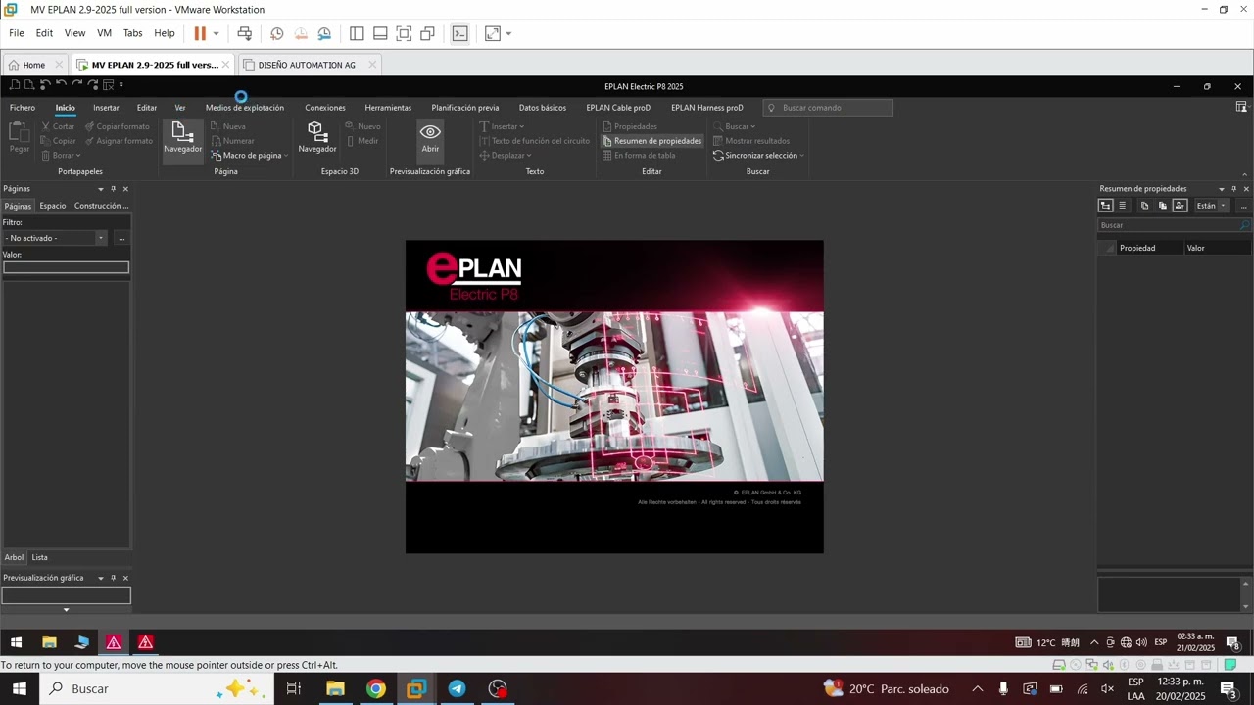Click the tree view icon in Resumen de propiedades
1254x705 pixels.
point(1106,206)
